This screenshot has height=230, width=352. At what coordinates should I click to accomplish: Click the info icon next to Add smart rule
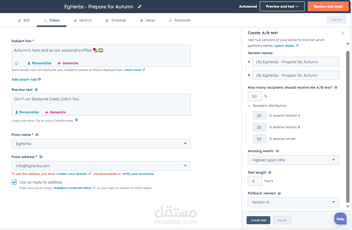[x=40, y=79]
